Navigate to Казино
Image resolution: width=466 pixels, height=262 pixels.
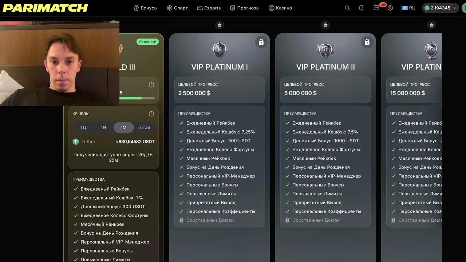[x=280, y=8]
